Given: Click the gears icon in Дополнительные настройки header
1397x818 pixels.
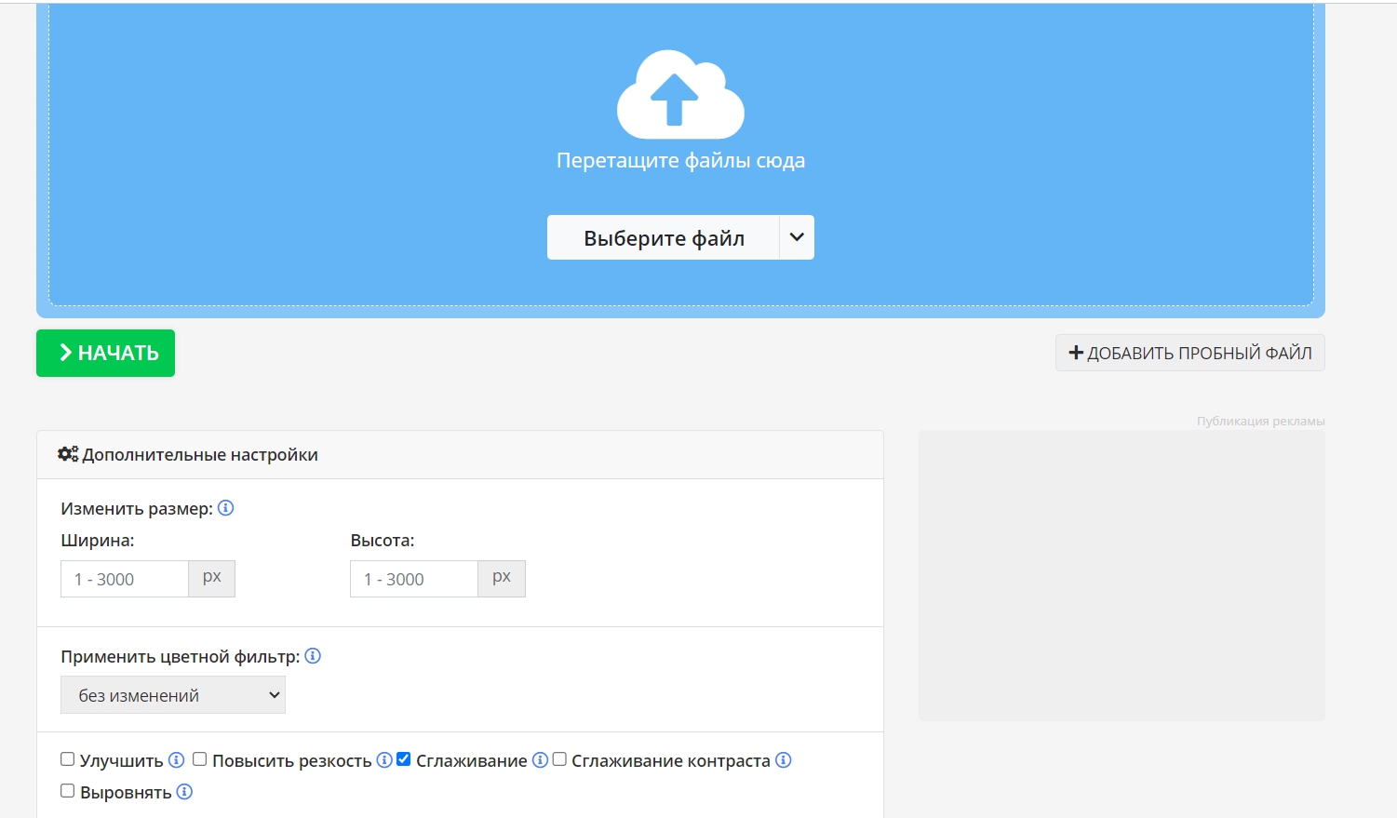Looking at the screenshot, I should click(68, 454).
